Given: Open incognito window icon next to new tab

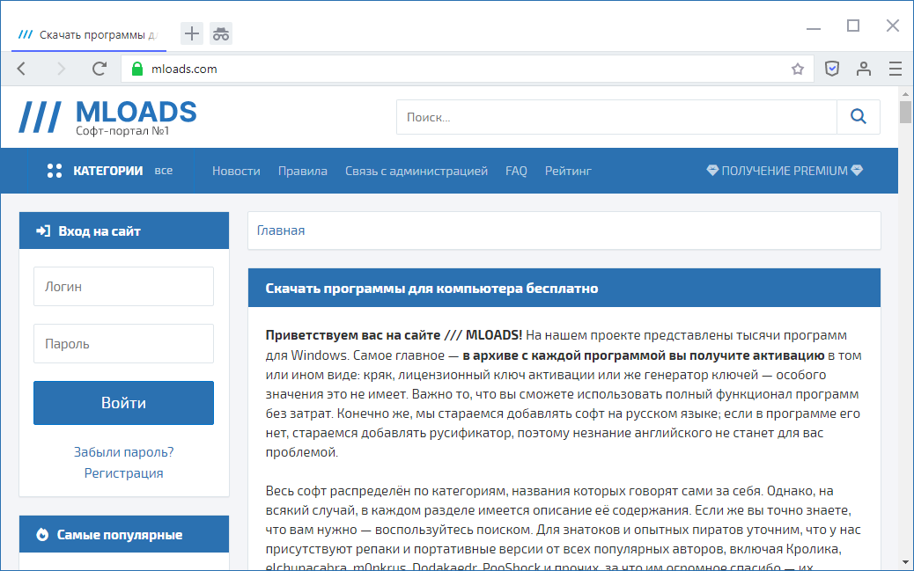Looking at the screenshot, I should click(x=221, y=33).
